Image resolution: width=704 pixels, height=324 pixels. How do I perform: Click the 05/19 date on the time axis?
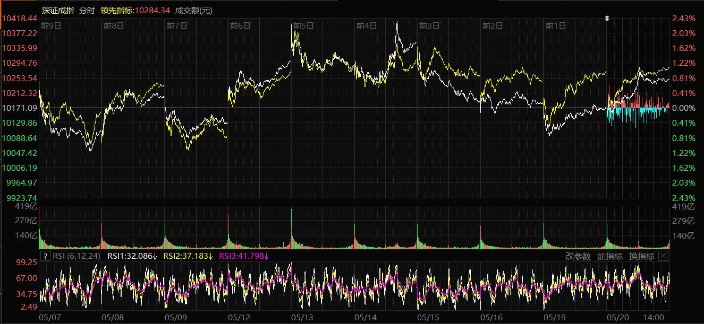click(x=555, y=317)
